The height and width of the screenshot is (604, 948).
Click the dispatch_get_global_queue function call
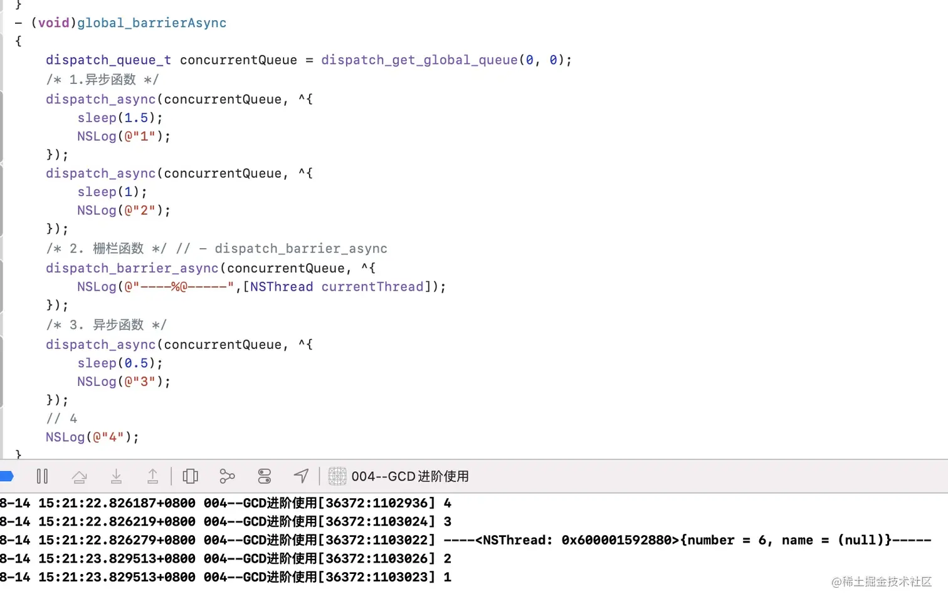tap(419, 60)
